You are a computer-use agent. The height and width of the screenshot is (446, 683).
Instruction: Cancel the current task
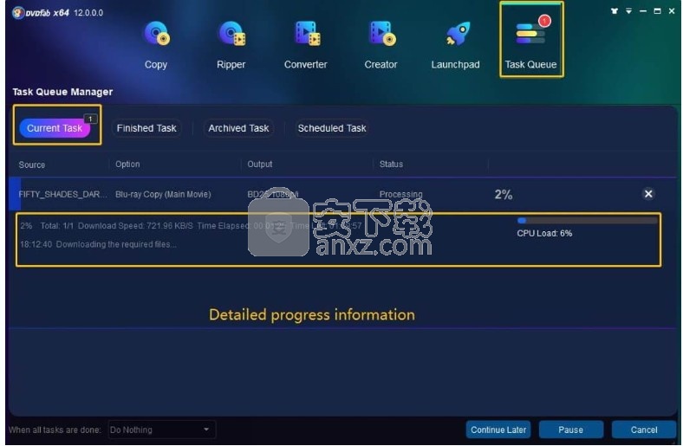click(x=644, y=430)
